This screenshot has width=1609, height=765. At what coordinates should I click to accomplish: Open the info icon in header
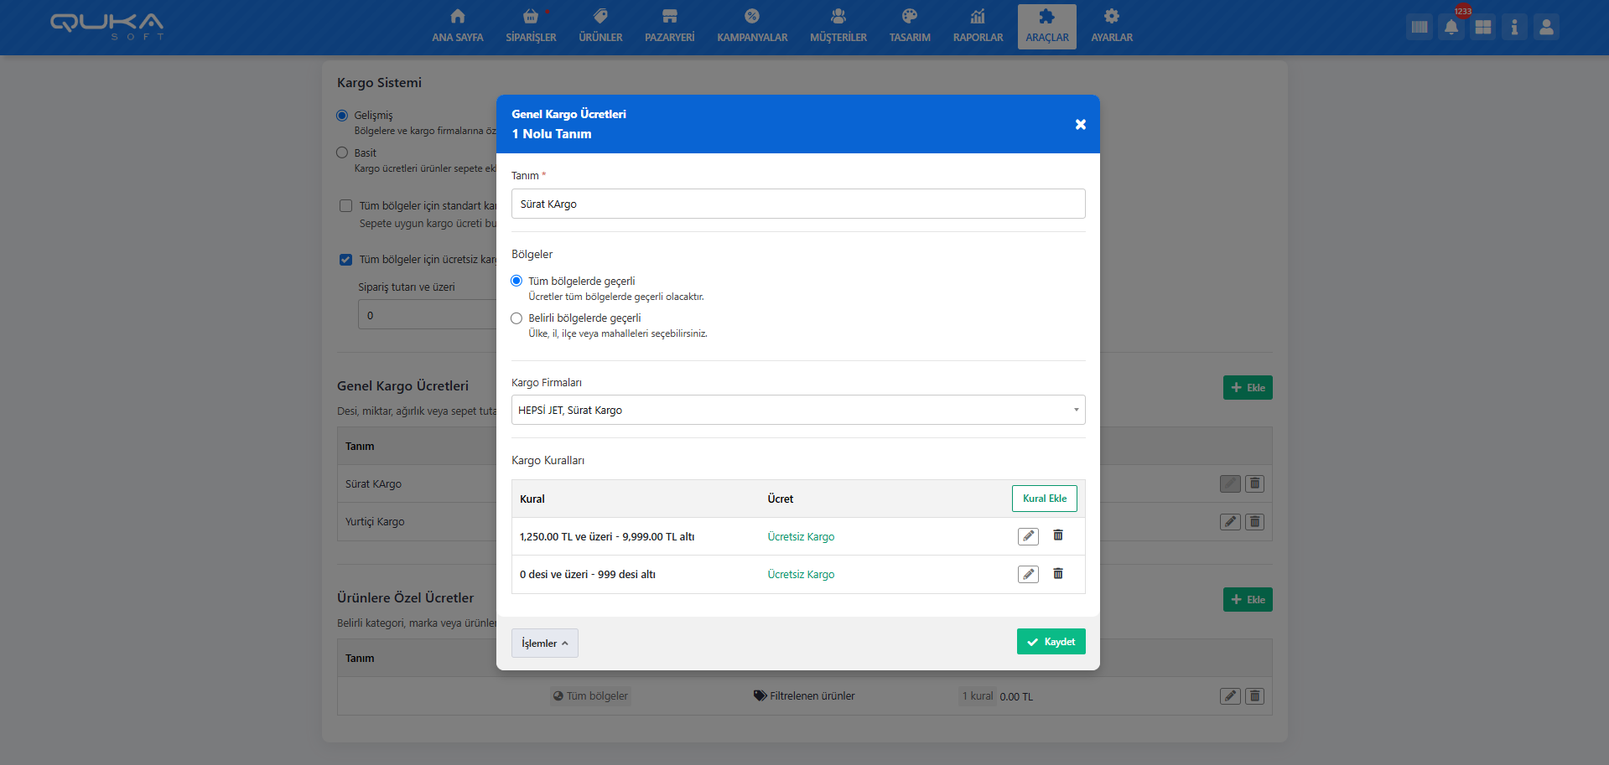click(x=1514, y=27)
